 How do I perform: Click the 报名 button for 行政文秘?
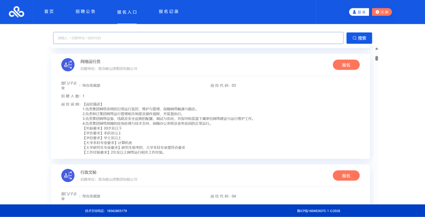346,176
